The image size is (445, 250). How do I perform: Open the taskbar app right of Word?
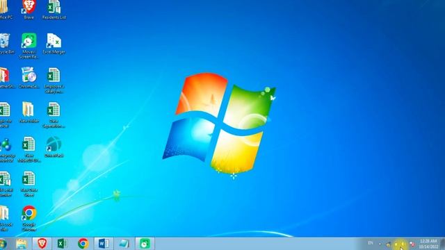point(124,244)
